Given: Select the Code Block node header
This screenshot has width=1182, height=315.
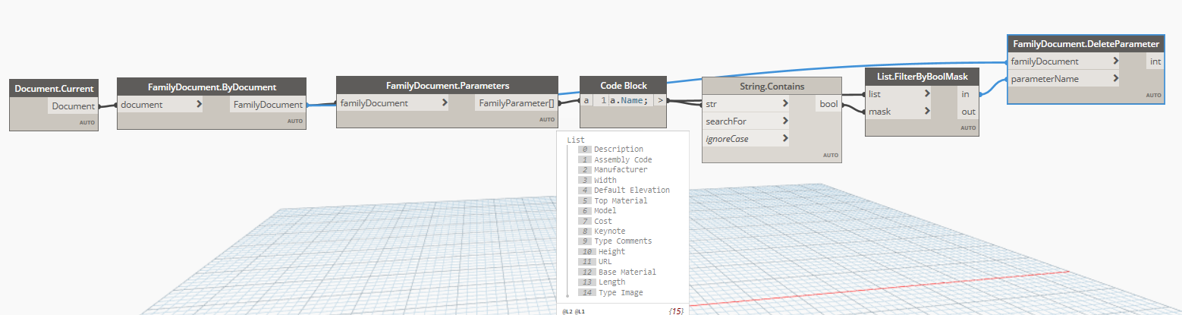Looking at the screenshot, I should coord(624,86).
